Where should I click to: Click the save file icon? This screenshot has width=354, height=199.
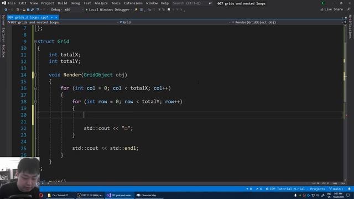[x=28, y=10]
